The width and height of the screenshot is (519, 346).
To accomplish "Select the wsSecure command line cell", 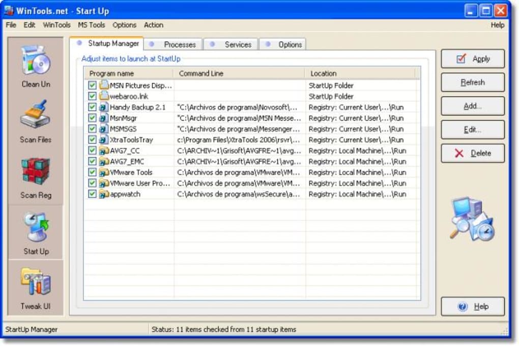I will pyautogui.click(x=239, y=194).
